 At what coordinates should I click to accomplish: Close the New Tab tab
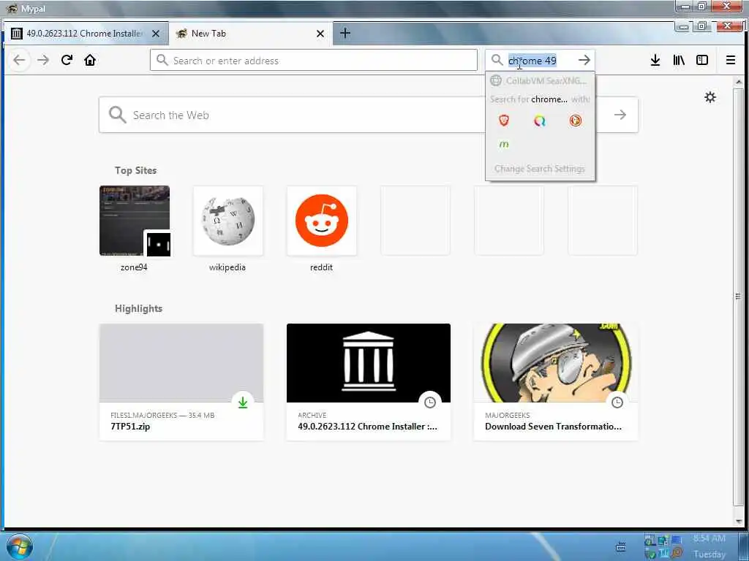320,34
